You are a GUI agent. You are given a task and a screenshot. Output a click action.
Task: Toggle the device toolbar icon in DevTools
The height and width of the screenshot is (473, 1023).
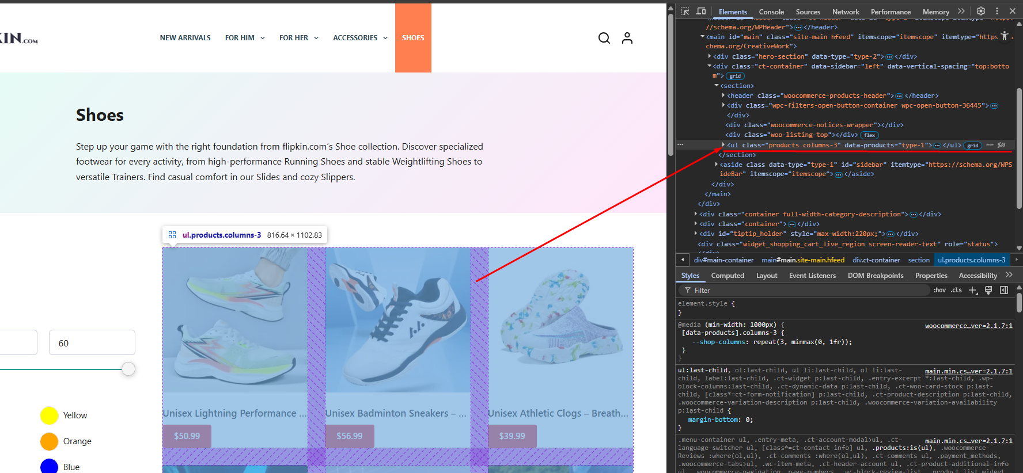click(701, 12)
